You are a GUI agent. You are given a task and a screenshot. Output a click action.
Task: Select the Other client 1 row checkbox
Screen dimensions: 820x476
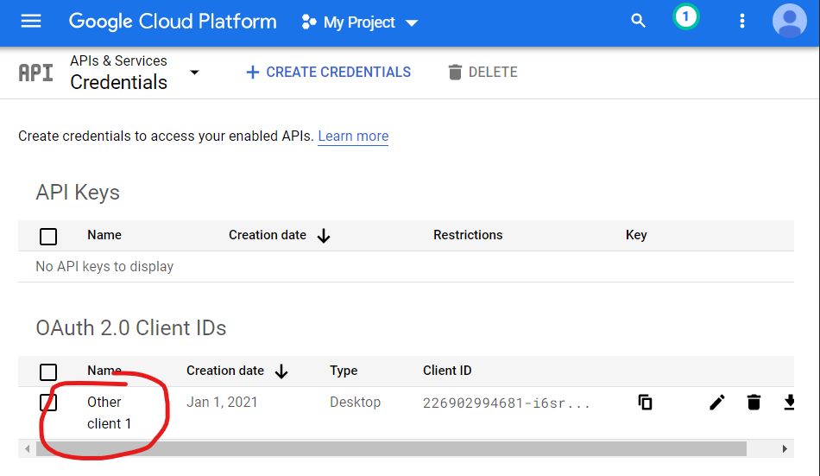(48, 403)
